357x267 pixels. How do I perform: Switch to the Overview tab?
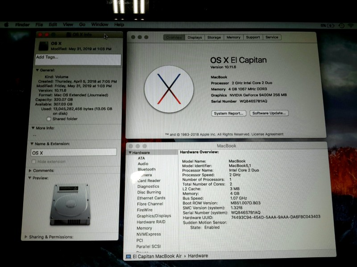pyautogui.click(x=174, y=37)
